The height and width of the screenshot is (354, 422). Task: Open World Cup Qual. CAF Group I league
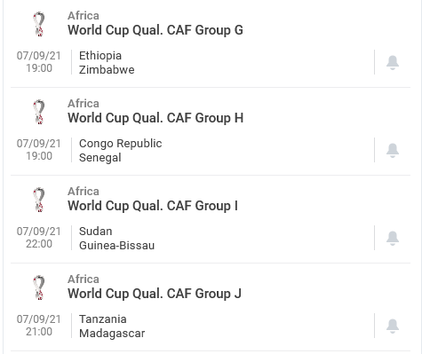click(x=153, y=206)
